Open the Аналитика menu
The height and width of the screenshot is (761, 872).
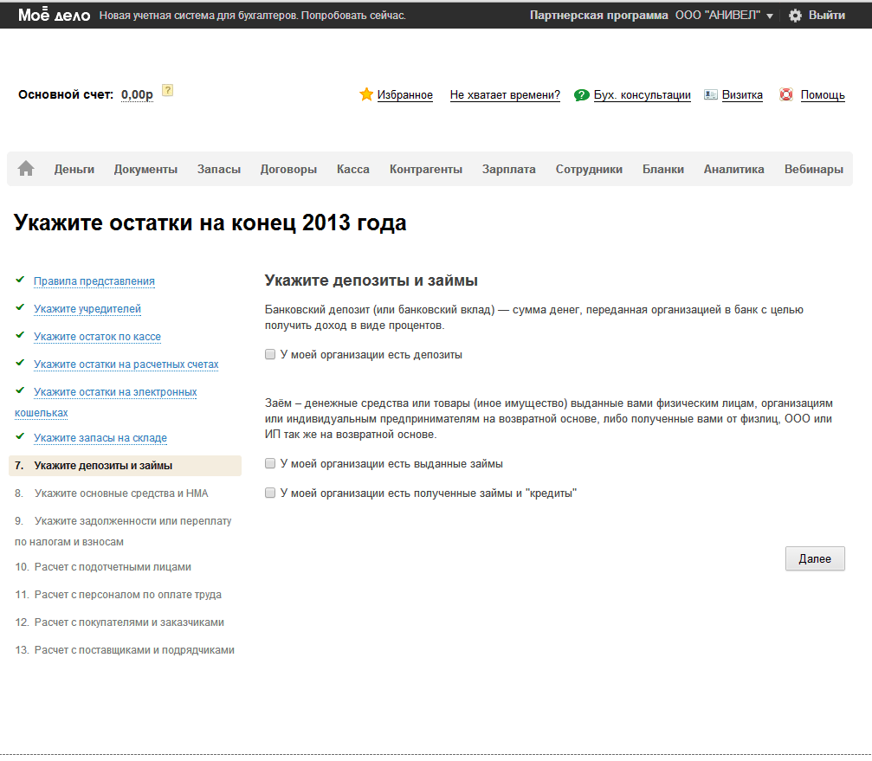pos(734,169)
